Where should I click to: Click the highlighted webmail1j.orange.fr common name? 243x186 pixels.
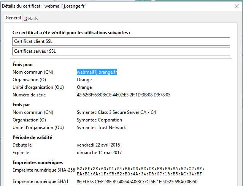(97, 72)
